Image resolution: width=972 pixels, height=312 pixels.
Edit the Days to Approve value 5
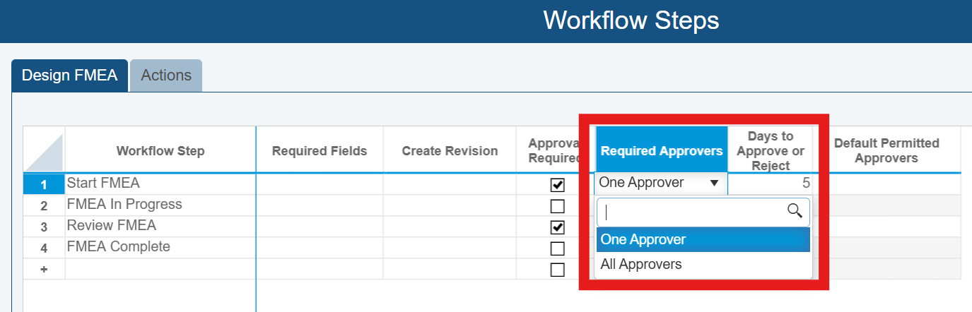click(x=771, y=184)
